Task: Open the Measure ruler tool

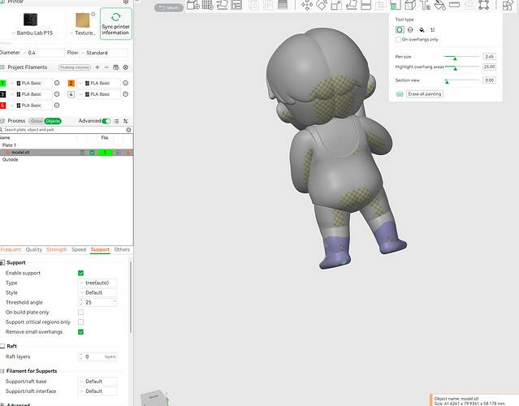Action: [455, 5]
